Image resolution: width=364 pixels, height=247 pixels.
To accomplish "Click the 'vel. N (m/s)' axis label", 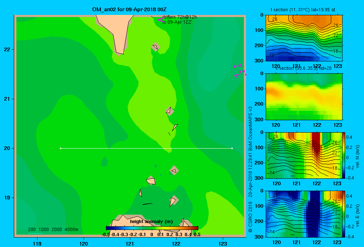I will coord(357,157).
